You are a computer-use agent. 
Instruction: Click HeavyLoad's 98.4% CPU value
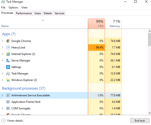[100, 47]
